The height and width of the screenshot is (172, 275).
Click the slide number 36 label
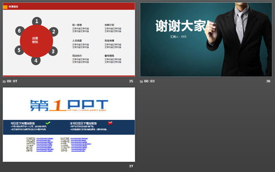click(268, 81)
